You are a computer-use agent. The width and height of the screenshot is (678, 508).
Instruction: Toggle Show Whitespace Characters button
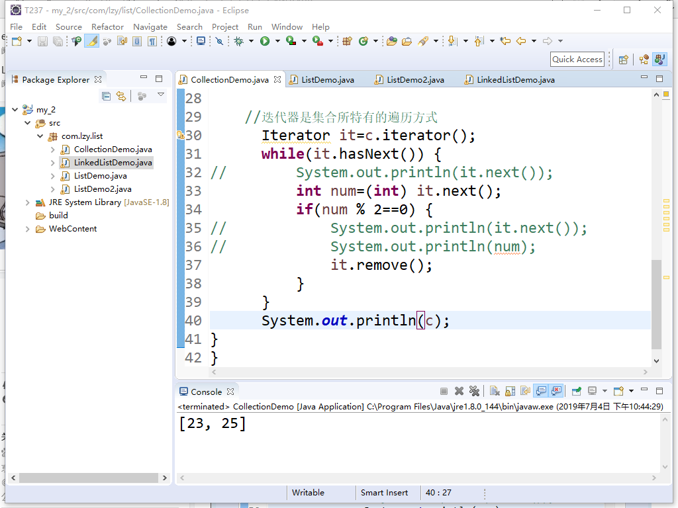pos(152,41)
